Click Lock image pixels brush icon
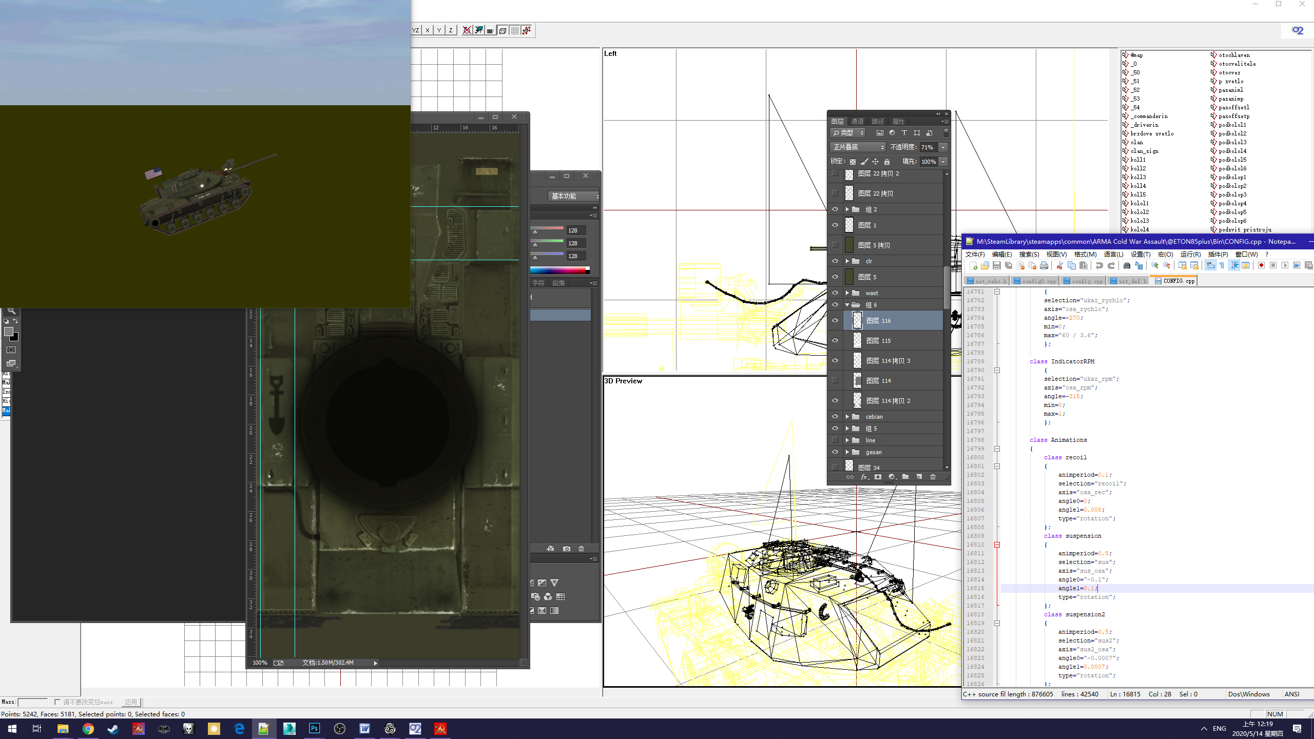This screenshot has width=1314, height=739. tap(864, 162)
